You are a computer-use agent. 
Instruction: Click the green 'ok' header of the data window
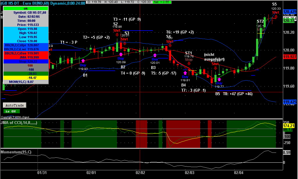tap(26, 8)
